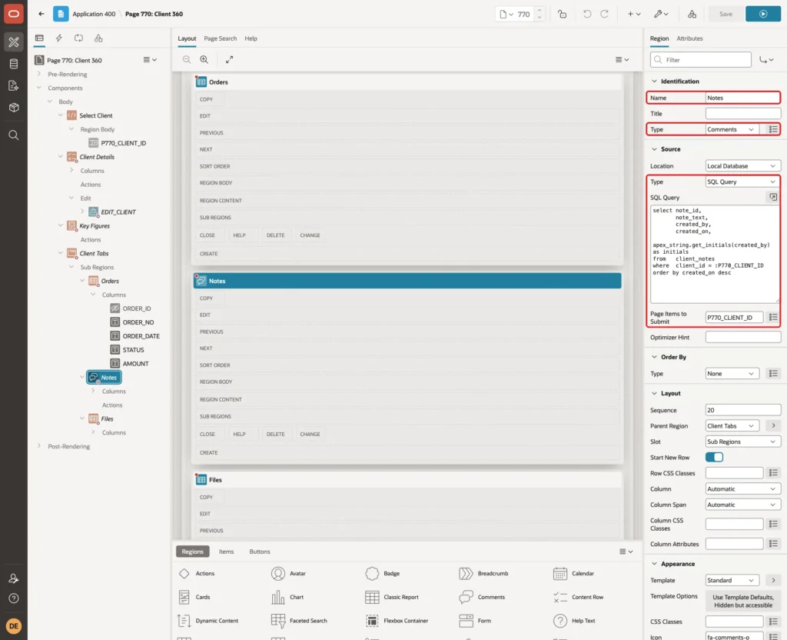Click zoom out in layout toolbar
This screenshot has width=787, height=640.
[187, 59]
